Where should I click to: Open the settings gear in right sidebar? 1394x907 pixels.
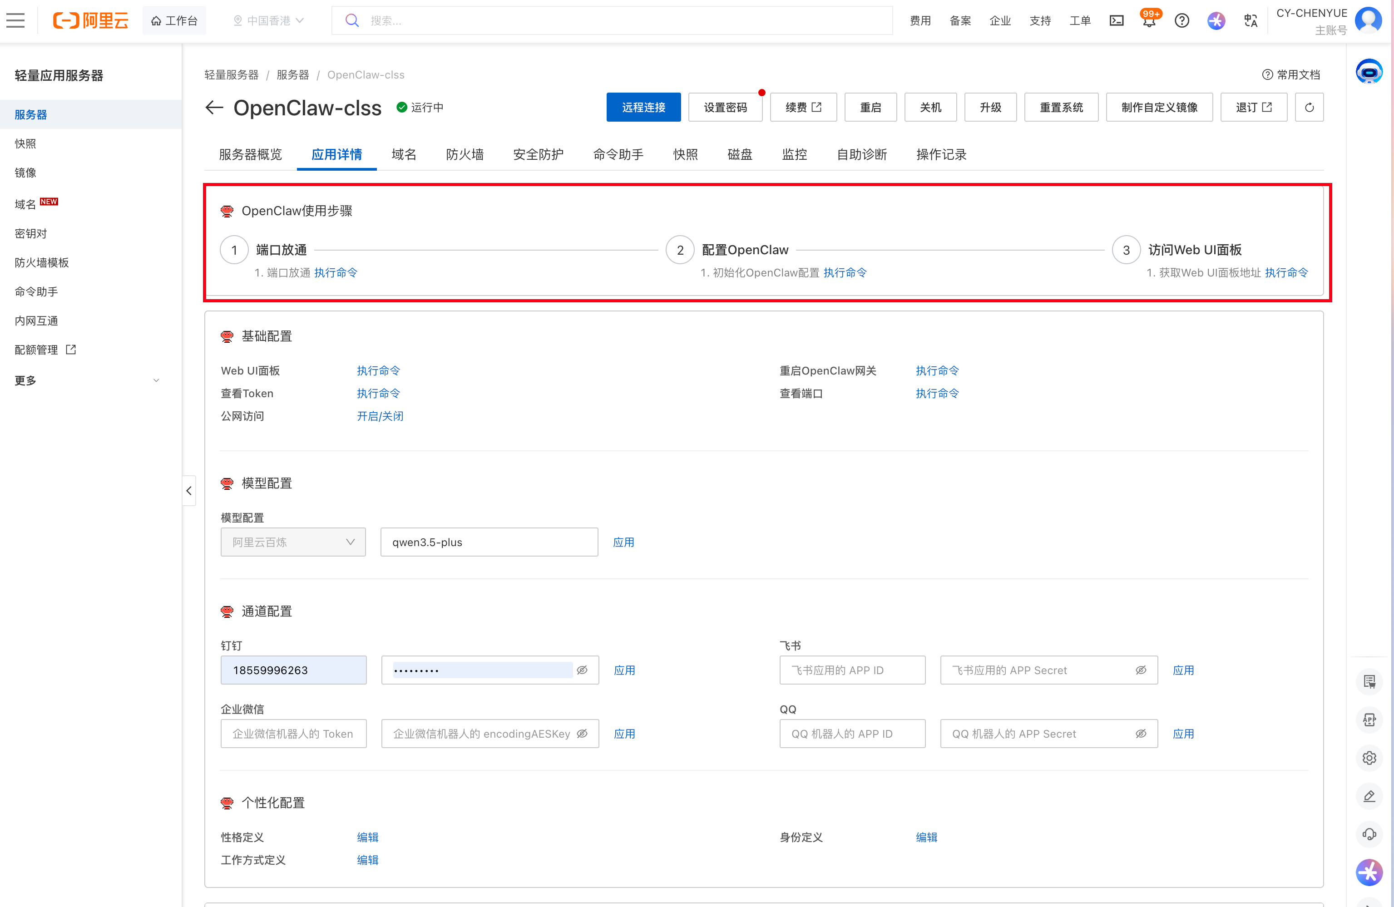coord(1369,758)
